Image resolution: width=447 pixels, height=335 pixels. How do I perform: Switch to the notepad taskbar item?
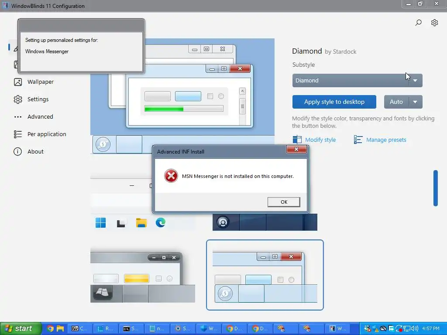pos(157,328)
